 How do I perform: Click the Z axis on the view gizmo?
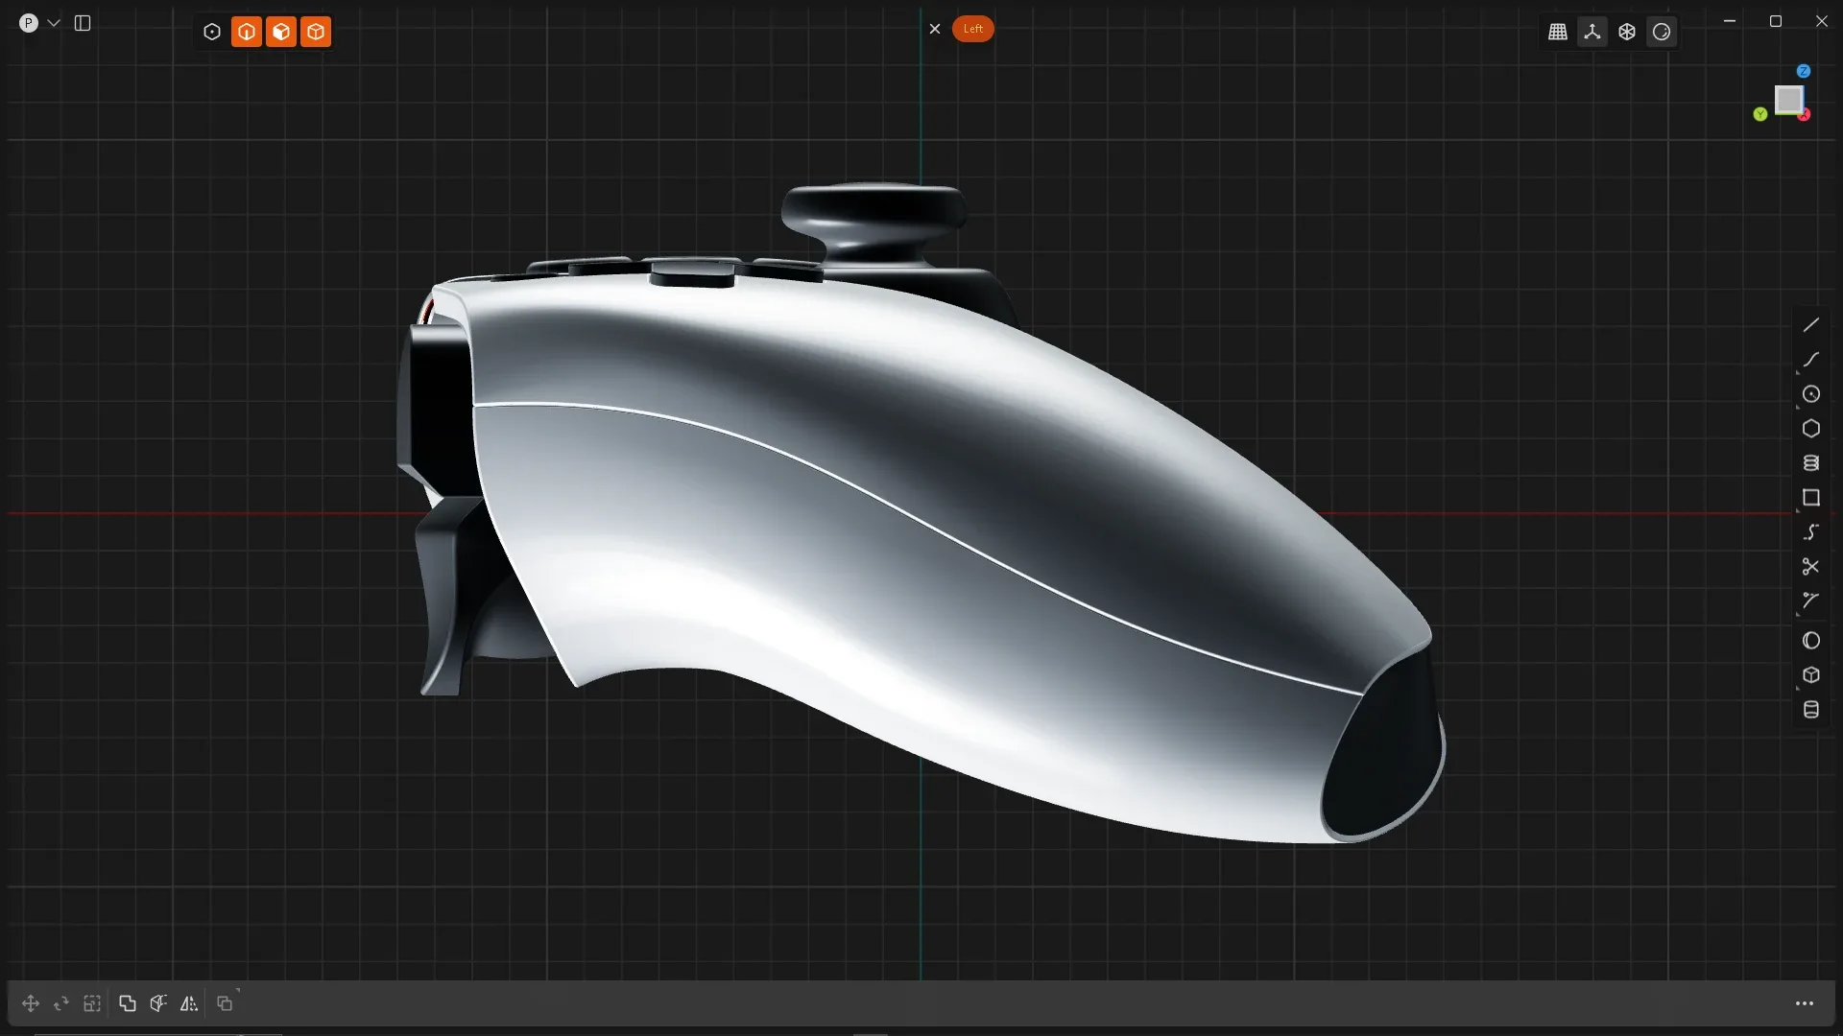pos(1804,71)
